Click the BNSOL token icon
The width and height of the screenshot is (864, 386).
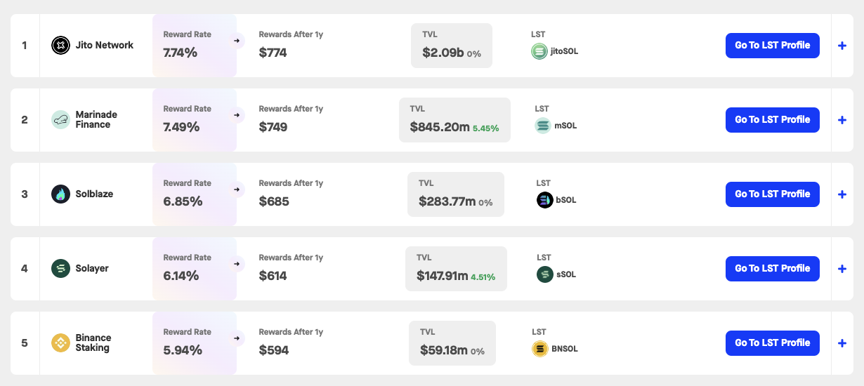[540, 349]
